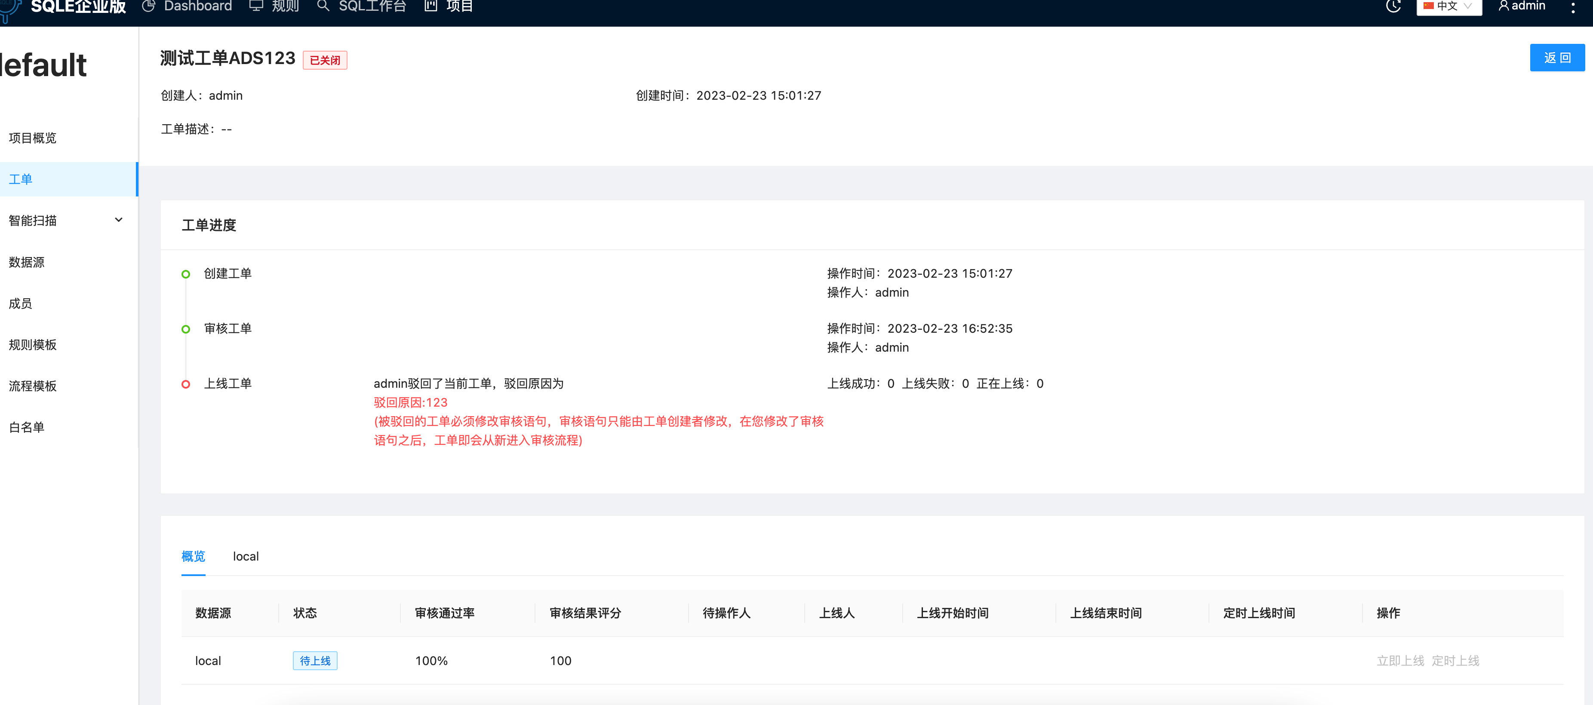Click the monitor icon next to 规则
This screenshot has height=705, width=1593.
click(255, 6)
